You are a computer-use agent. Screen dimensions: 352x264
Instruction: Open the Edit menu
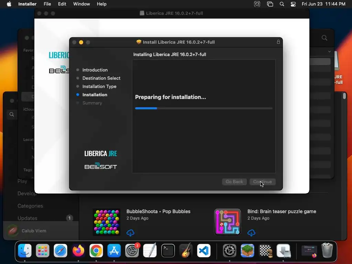point(62,4)
